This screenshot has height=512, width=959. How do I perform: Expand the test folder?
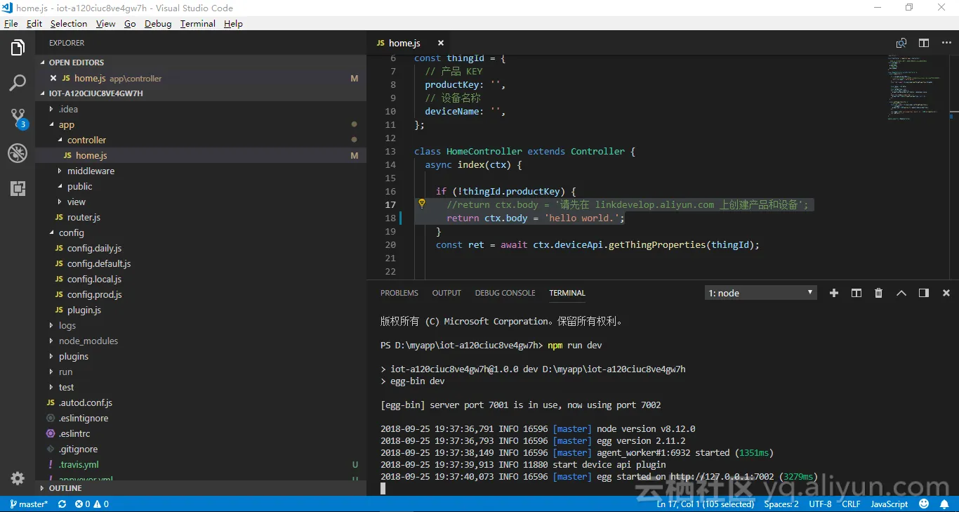point(201,387)
